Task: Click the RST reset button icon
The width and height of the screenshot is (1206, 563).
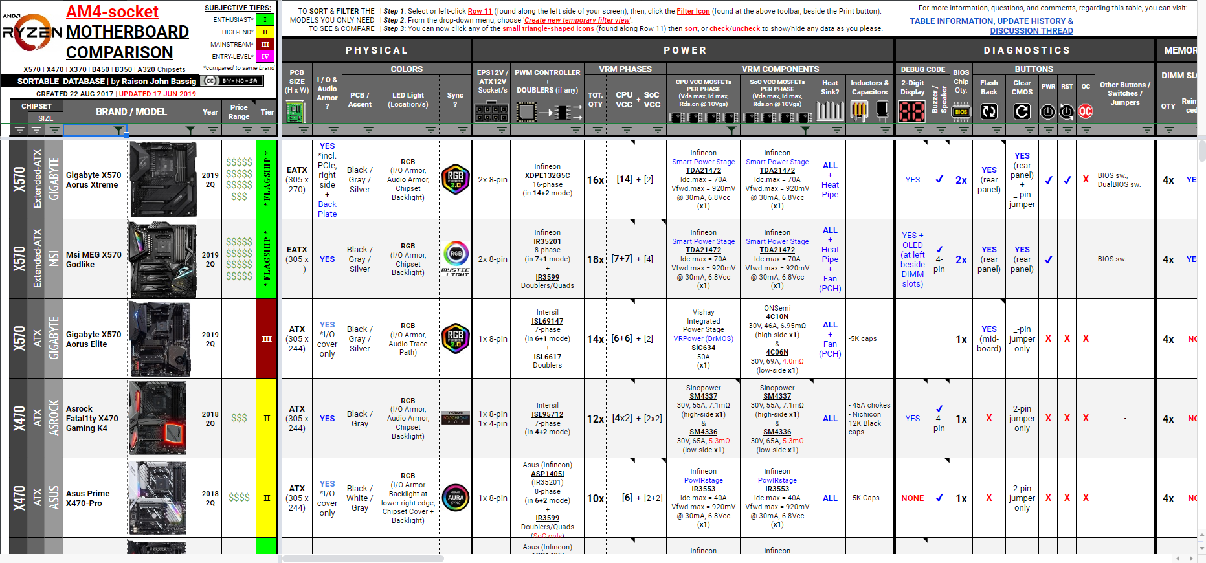Action: [1067, 112]
